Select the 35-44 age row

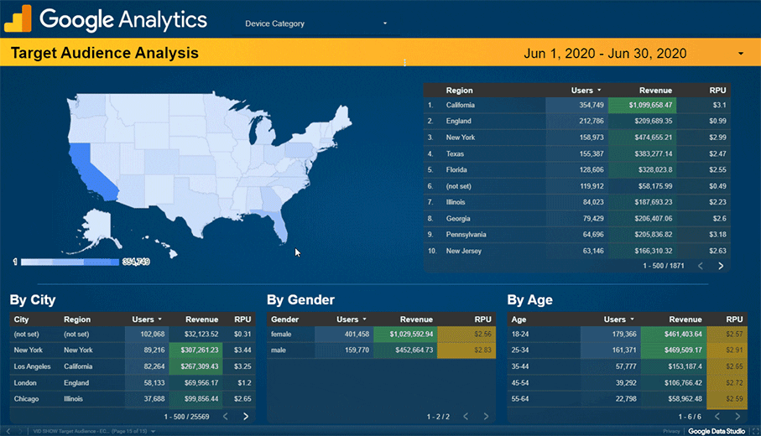(x=628, y=366)
